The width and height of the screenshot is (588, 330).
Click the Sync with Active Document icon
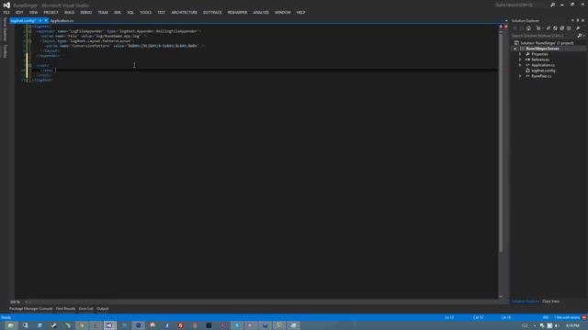tap(548, 28)
